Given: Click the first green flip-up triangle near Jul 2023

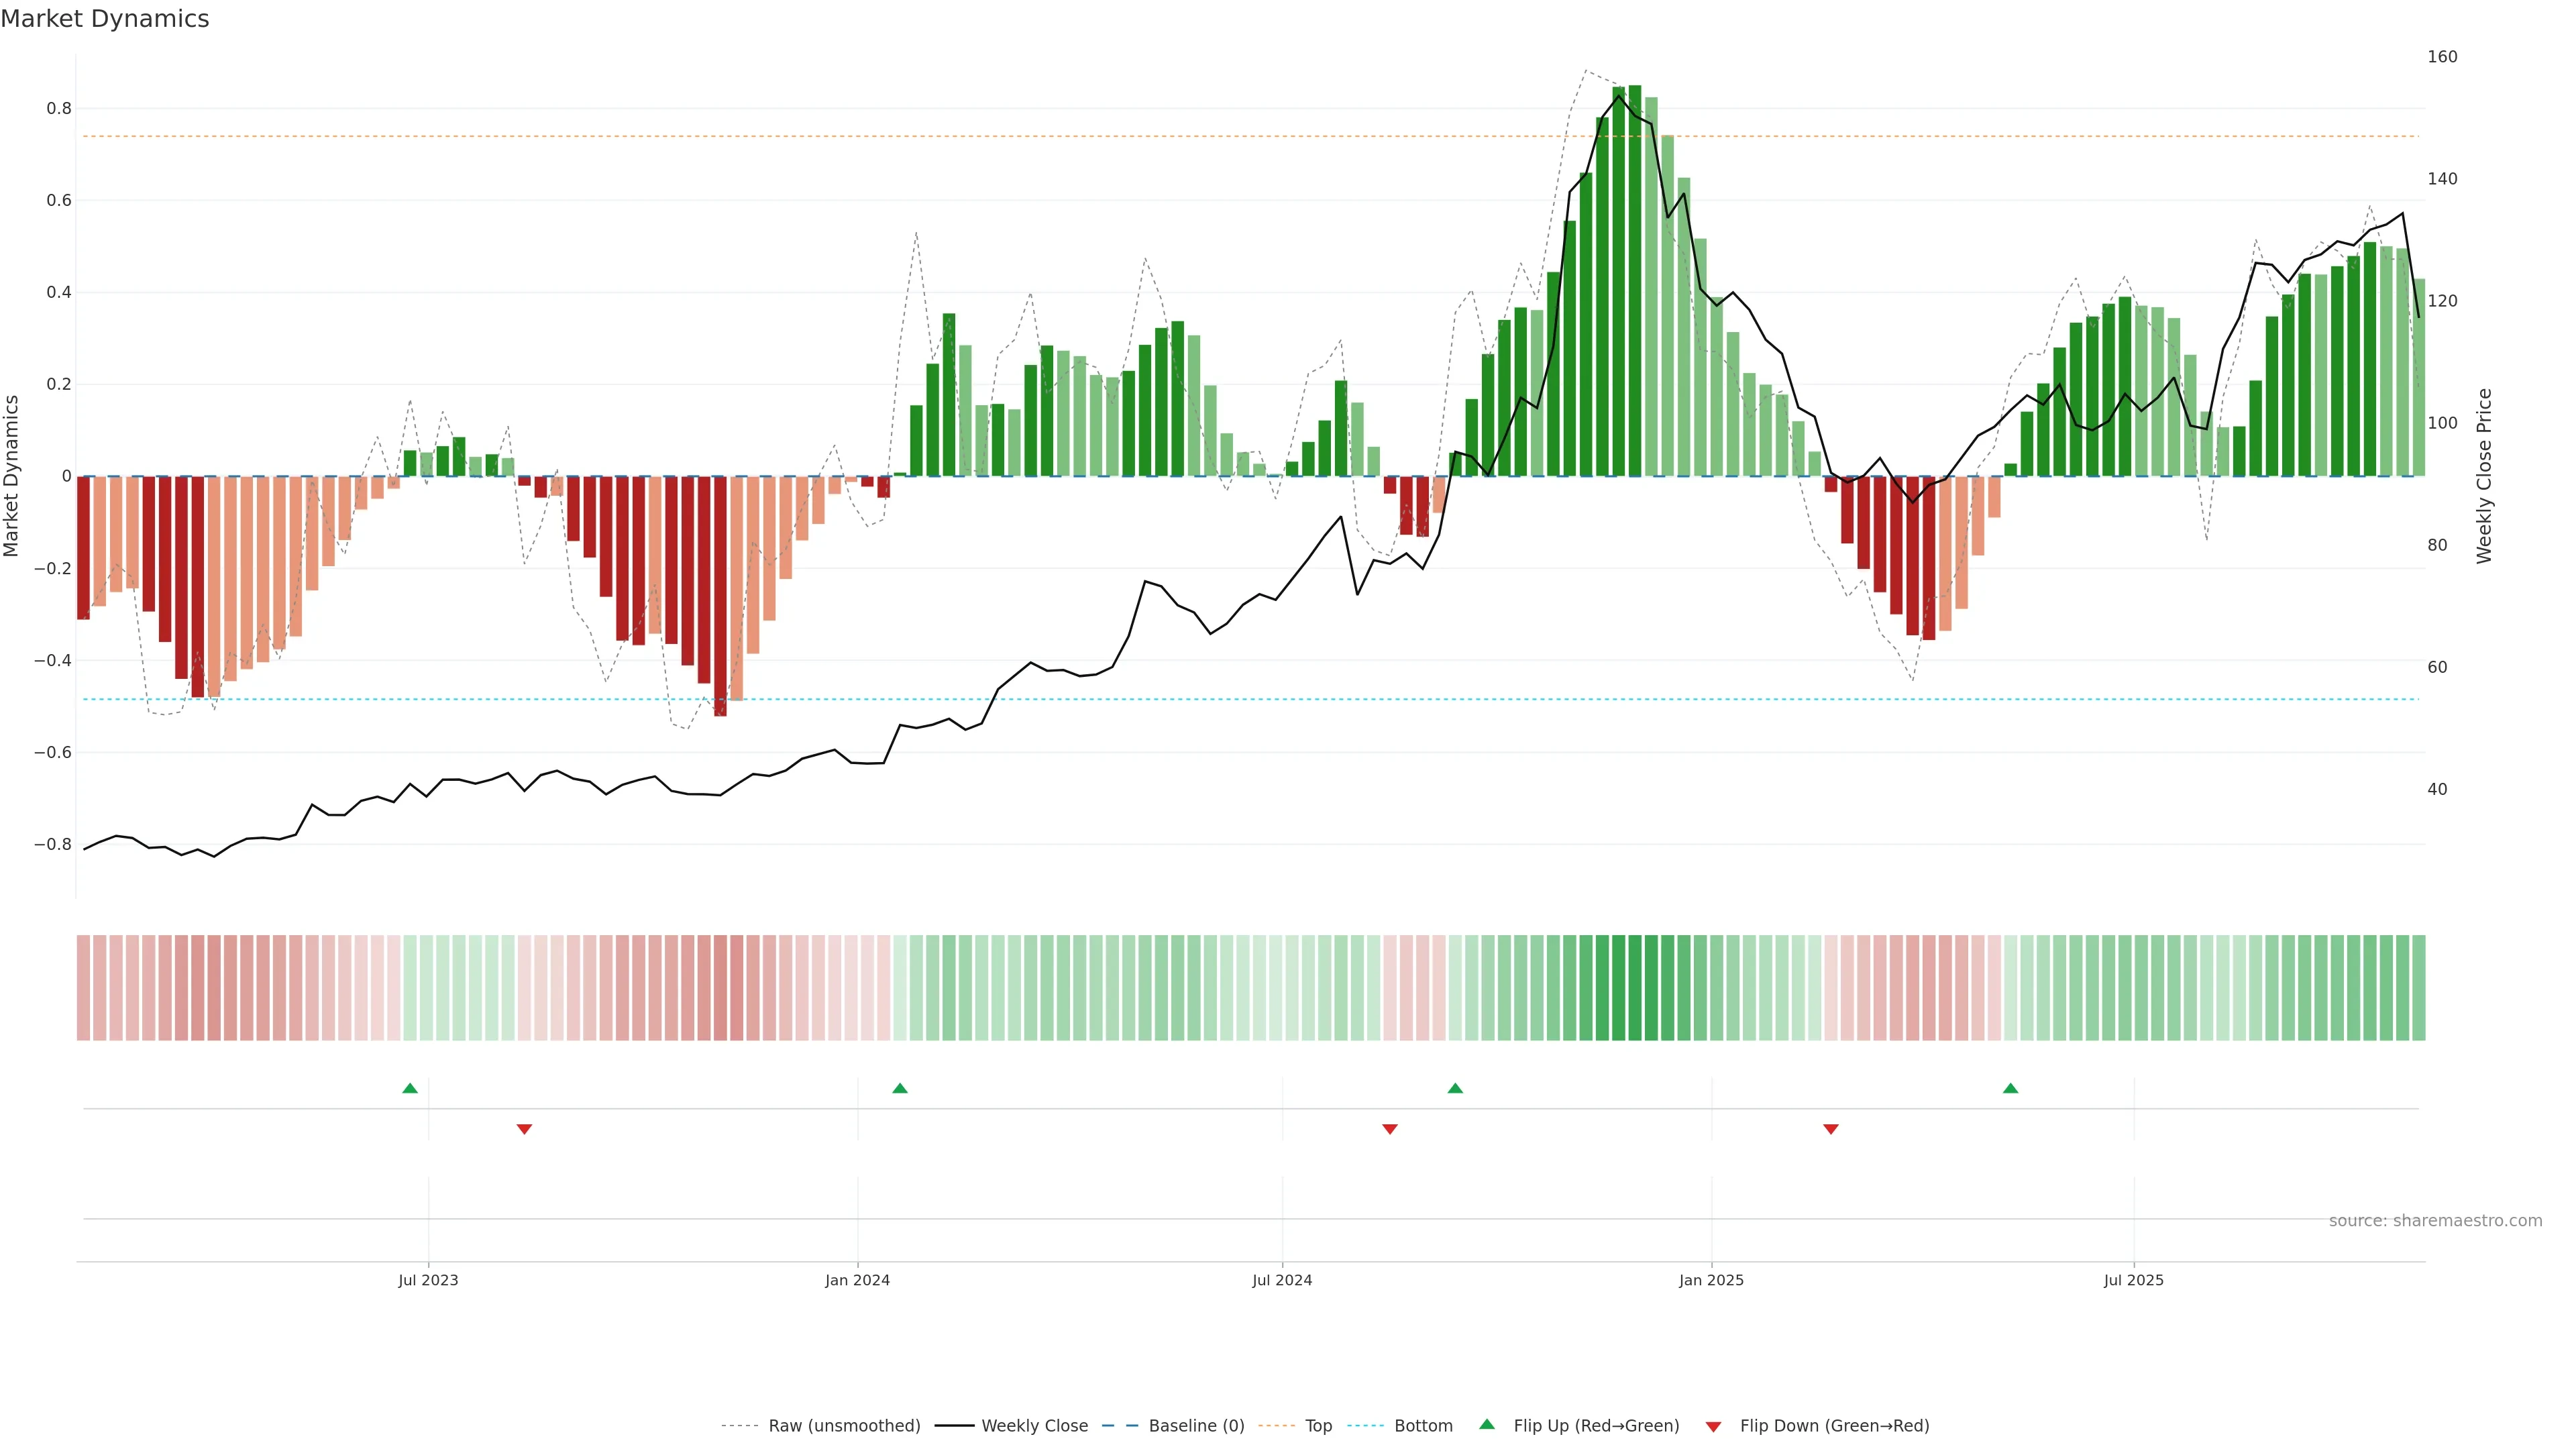Looking at the screenshot, I should (410, 1088).
